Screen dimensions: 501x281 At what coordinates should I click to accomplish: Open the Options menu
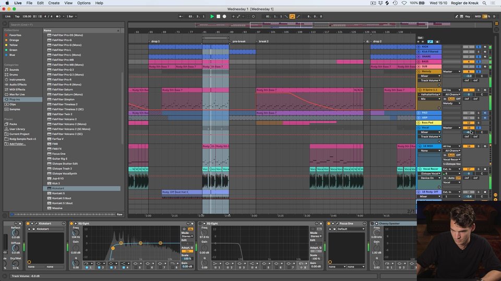83,3
